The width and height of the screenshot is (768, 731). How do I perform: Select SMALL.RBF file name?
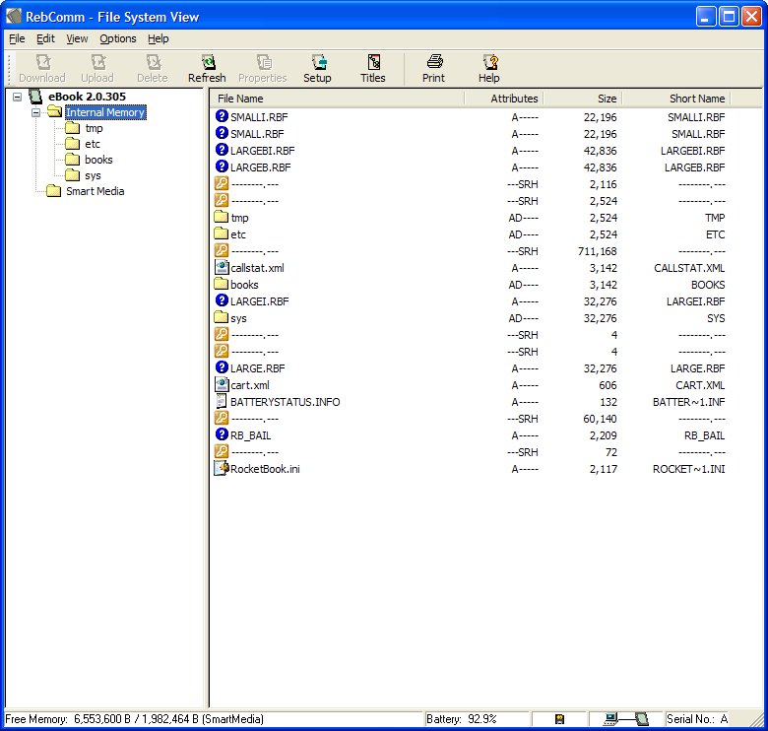click(x=257, y=134)
